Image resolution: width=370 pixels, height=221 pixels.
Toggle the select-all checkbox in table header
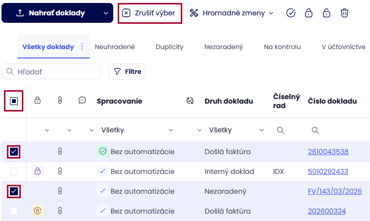pos(14,101)
